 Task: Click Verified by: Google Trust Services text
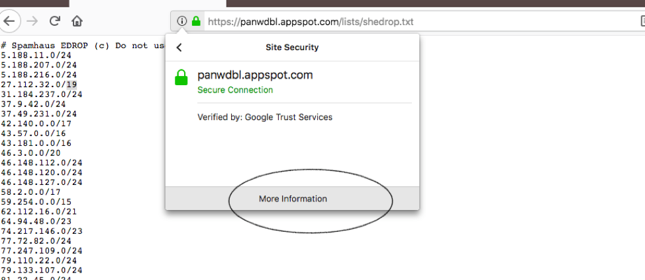[265, 118]
